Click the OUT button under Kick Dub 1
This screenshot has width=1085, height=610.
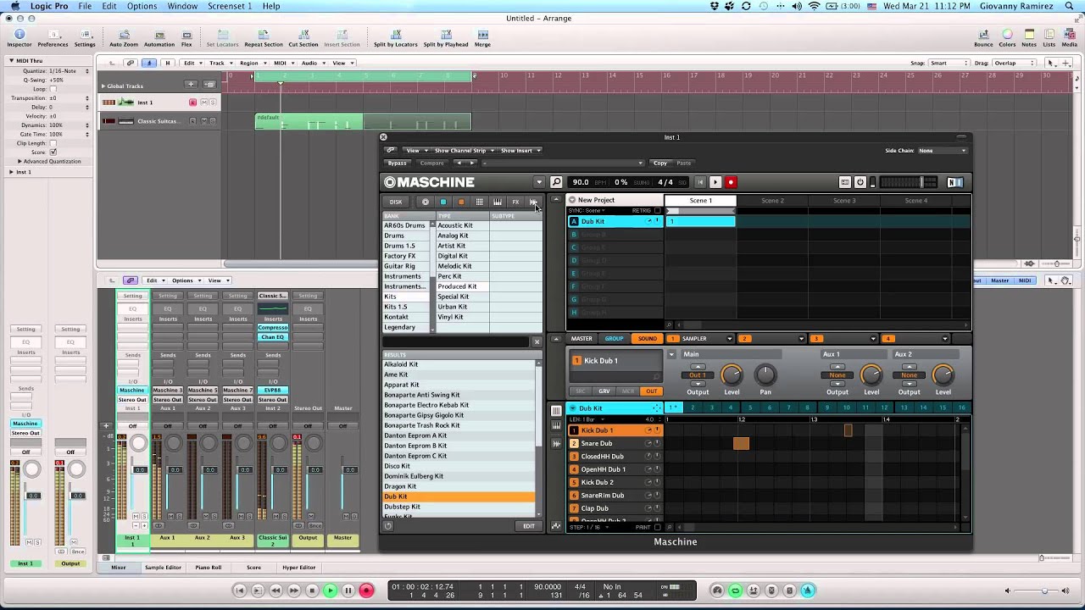pyautogui.click(x=651, y=391)
